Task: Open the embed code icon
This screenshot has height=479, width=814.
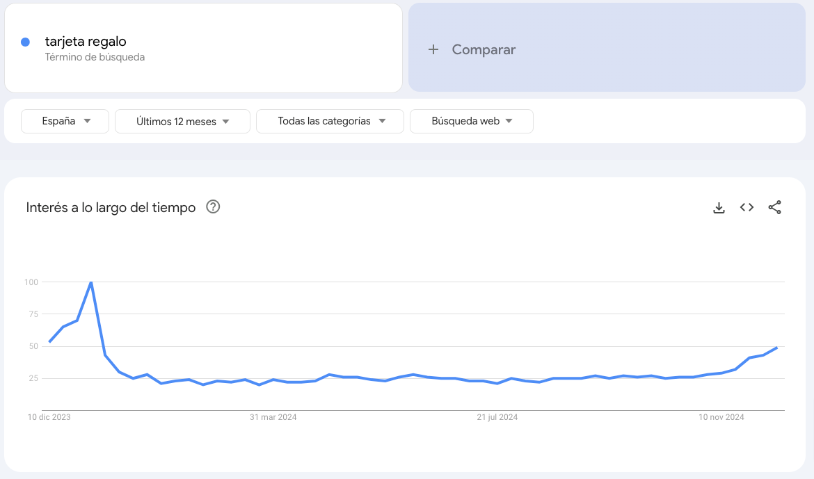Action: [747, 207]
